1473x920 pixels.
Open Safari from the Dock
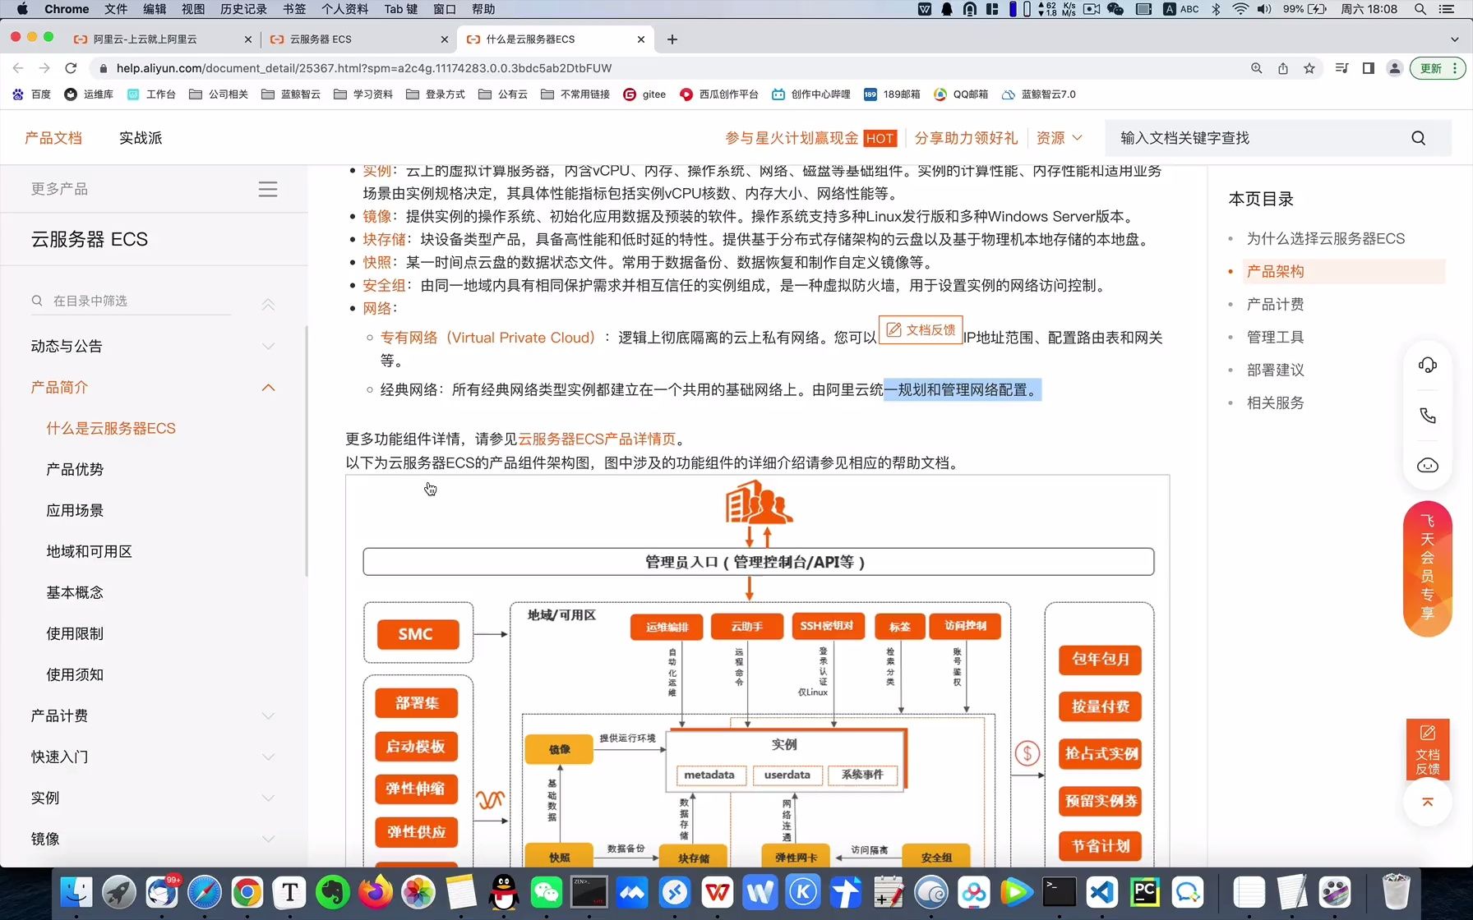click(x=205, y=892)
